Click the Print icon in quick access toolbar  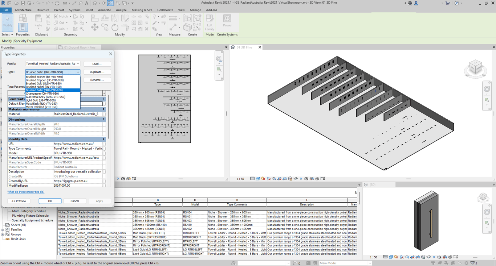(57, 3)
